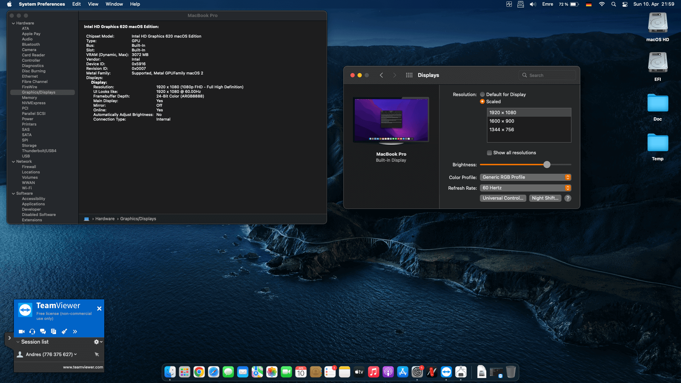Collapse the TeamViewer Session list
Image resolution: width=681 pixels, height=383 pixels.
[18, 342]
